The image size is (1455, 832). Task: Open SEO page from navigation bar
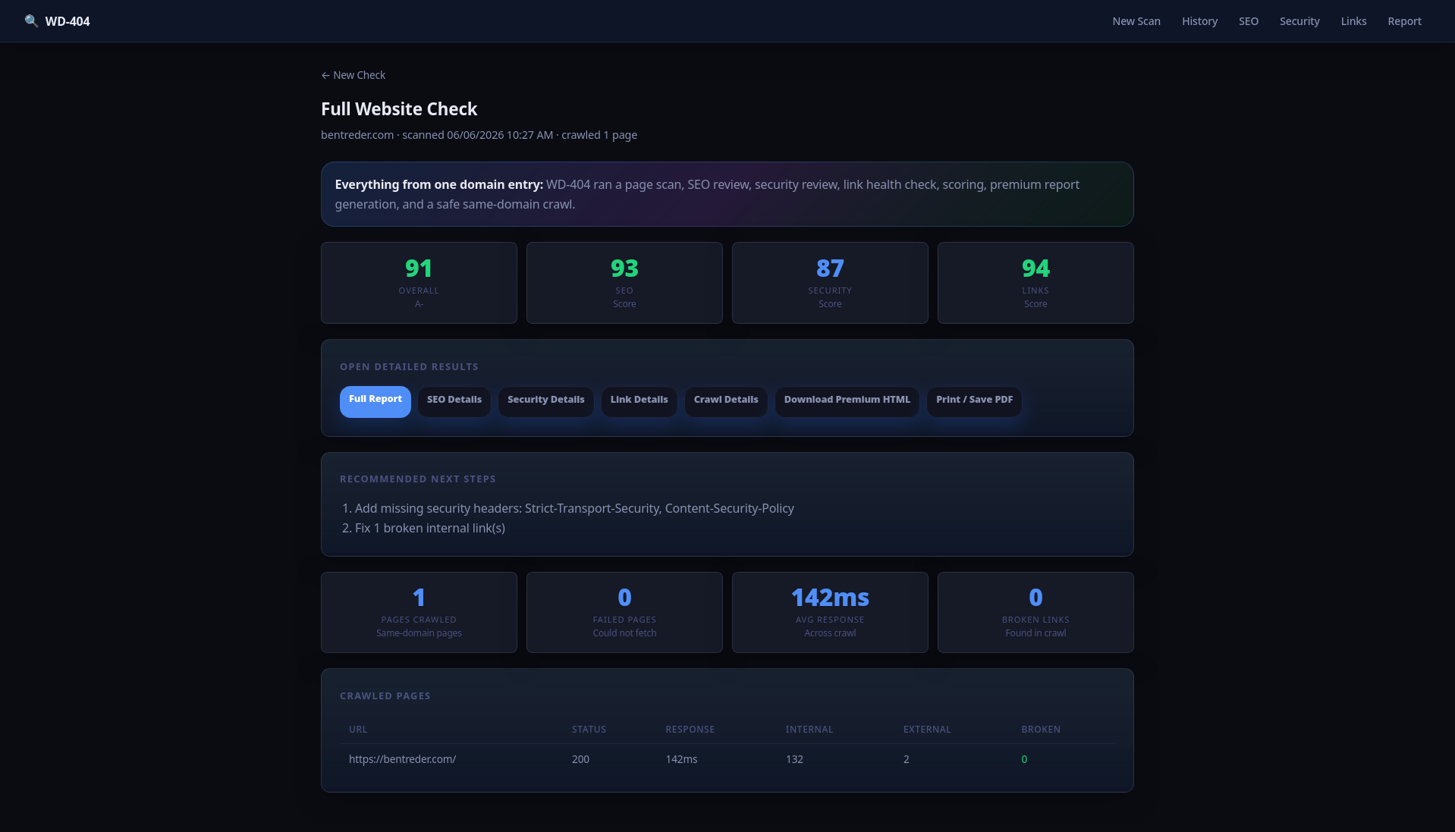pyautogui.click(x=1249, y=21)
